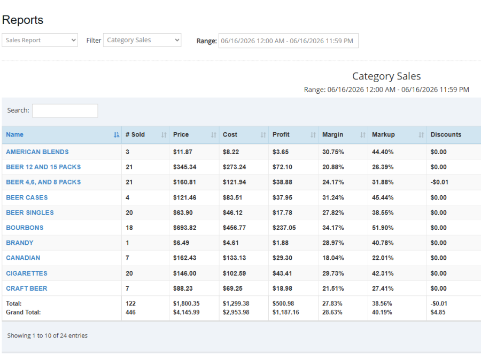Image resolution: width=481 pixels, height=360 pixels.
Task: Click the Grand Total label
Action: click(24, 312)
